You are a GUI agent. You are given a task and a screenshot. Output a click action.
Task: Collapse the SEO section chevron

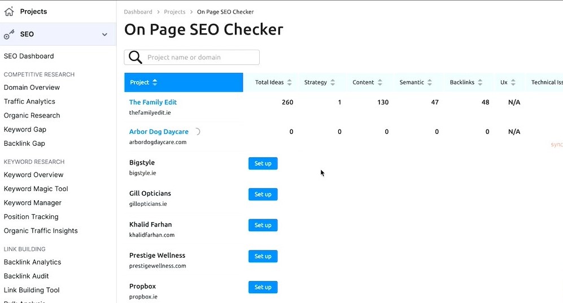coord(104,34)
